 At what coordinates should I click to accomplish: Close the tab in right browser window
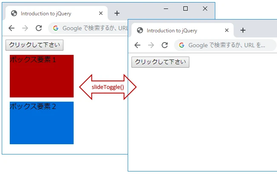coord(227,30)
